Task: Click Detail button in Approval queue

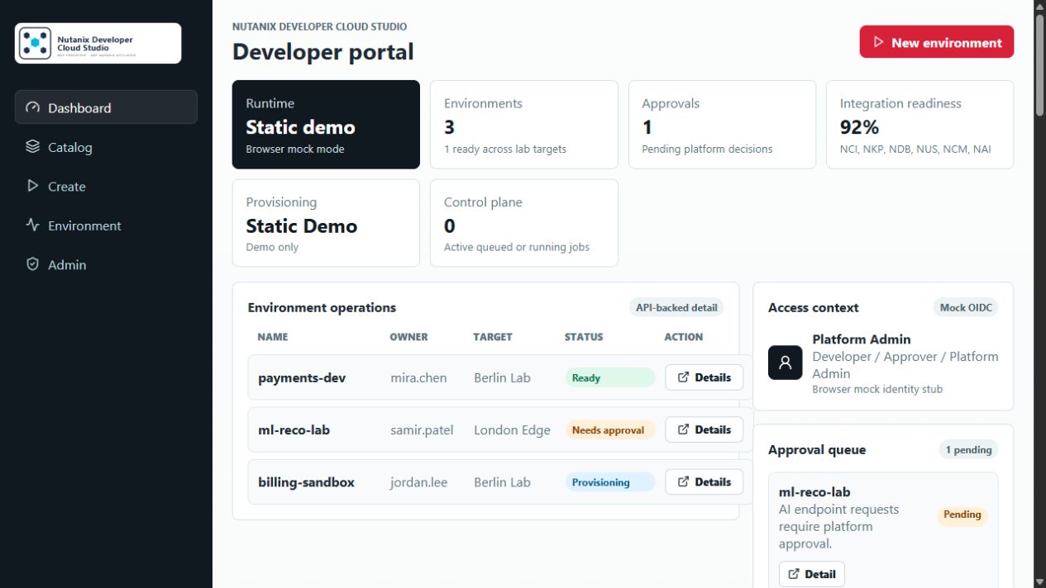Action: click(811, 574)
